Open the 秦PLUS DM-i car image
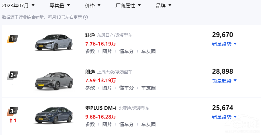Viewport: 261px width, 135px height. (x=53, y=116)
